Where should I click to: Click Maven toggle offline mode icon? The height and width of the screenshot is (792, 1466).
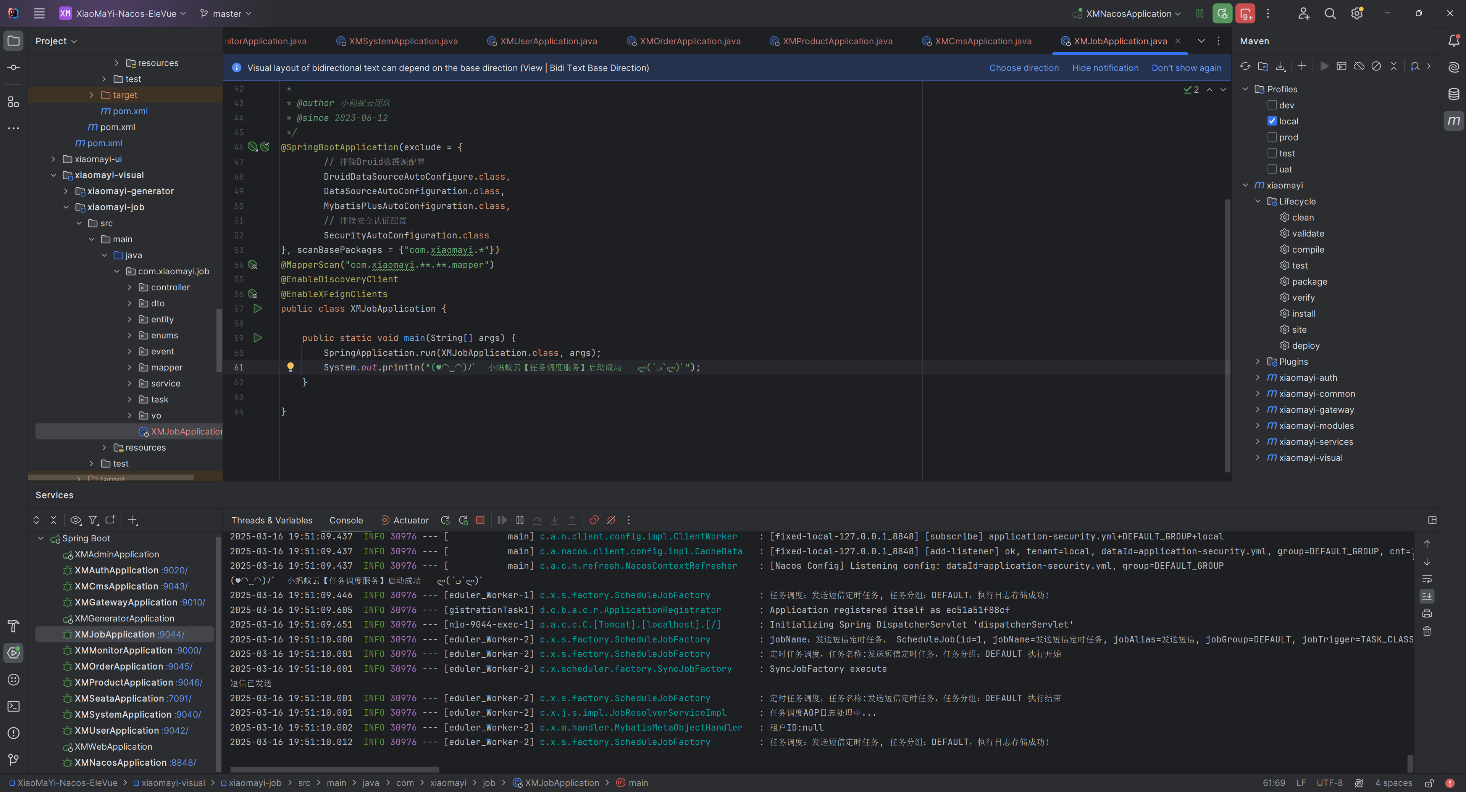pyautogui.click(x=1359, y=66)
